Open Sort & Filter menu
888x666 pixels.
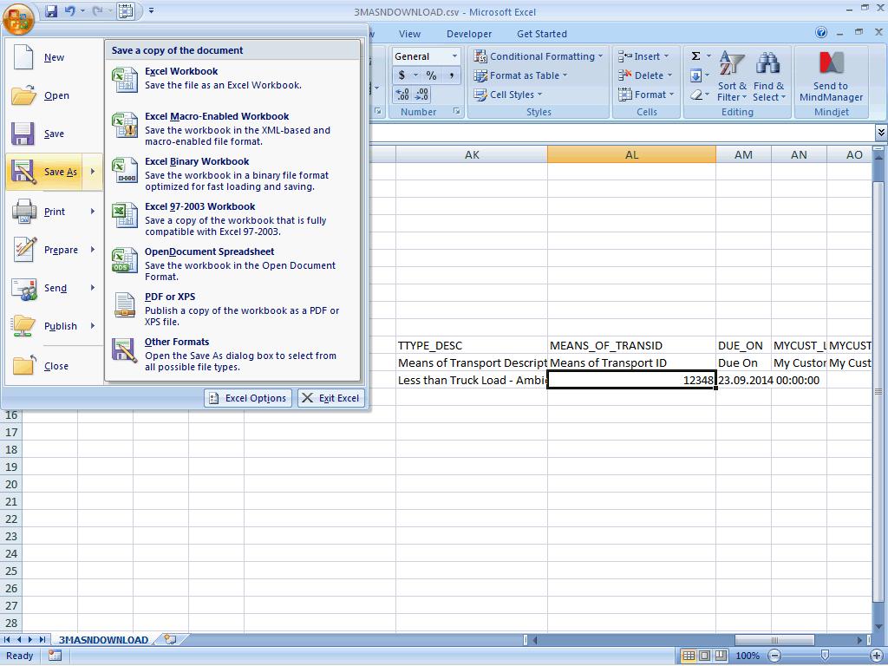732,76
